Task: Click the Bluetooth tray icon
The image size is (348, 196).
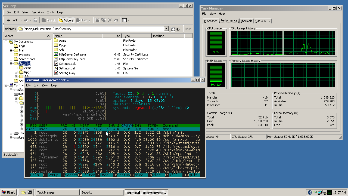Action: point(310,192)
